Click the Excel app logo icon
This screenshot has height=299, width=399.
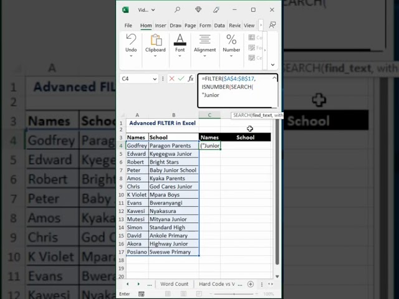[x=125, y=10]
